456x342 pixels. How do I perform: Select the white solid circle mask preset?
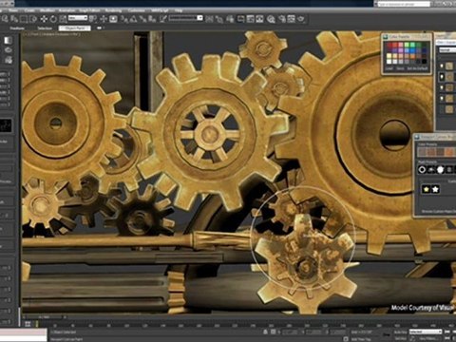click(x=440, y=170)
